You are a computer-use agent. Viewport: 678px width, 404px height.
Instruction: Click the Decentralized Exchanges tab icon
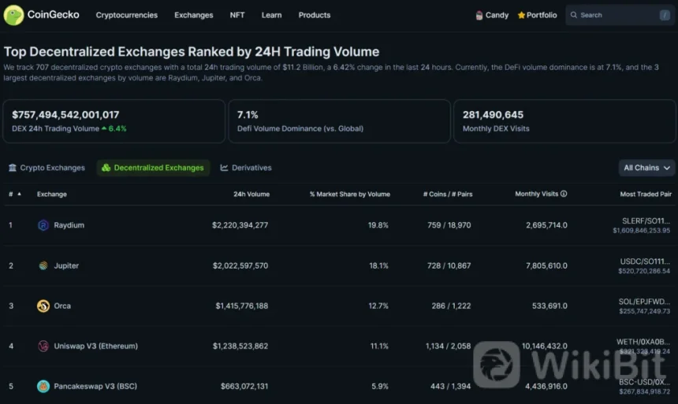(x=106, y=168)
